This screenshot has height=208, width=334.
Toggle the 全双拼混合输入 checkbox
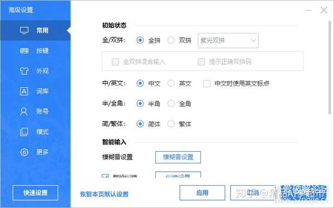115,62
